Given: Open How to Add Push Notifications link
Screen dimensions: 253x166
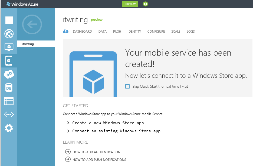Looking at the screenshot, I should pyautogui.click(x=99, y=160).
